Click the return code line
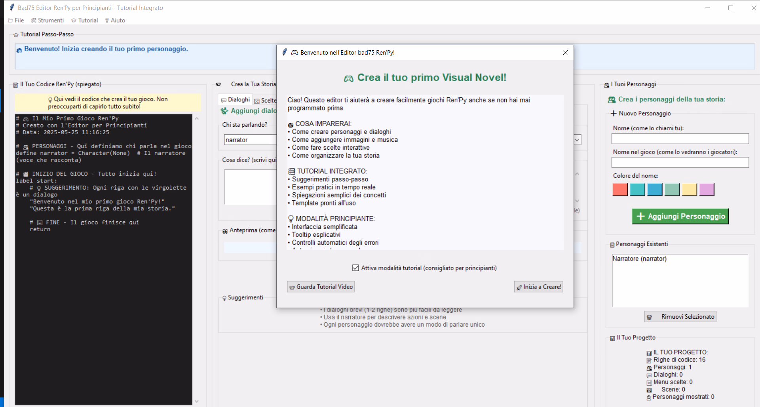This screenshot has height=407, width=760. 40,229
